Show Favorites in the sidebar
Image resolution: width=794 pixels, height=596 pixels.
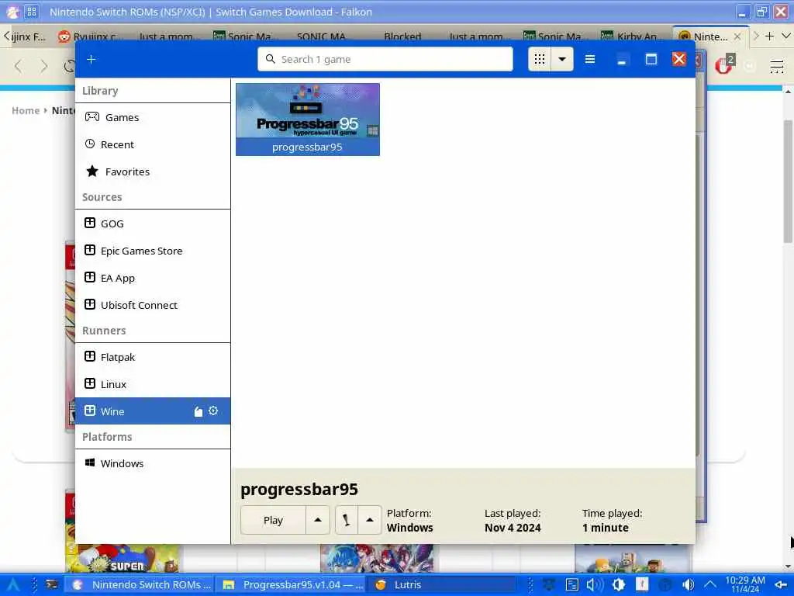click(x=153, y=172)
